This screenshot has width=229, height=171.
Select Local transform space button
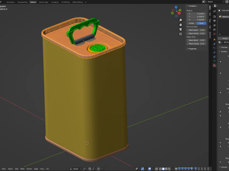pos(201,23)
